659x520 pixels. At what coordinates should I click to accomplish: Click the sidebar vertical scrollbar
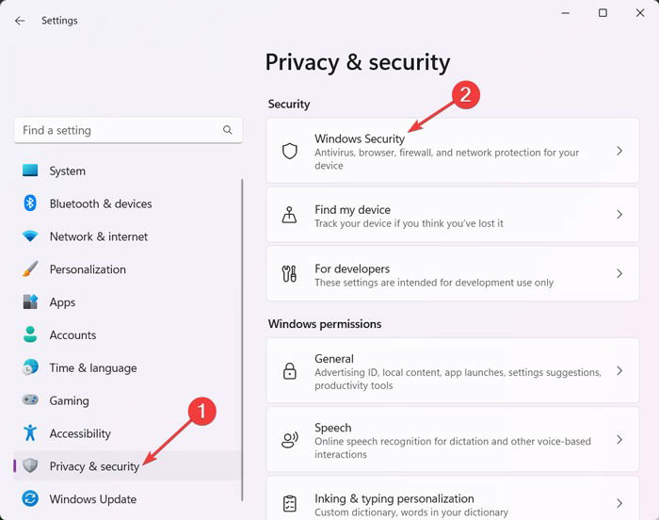242,340
